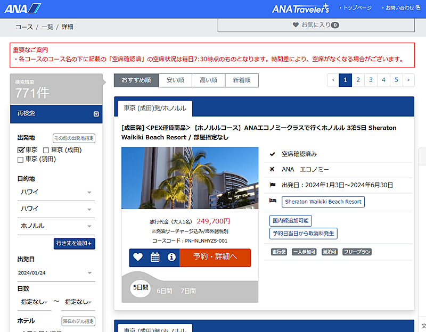
Task: Click the 延泊可 tag
Action: pos(329,252)
